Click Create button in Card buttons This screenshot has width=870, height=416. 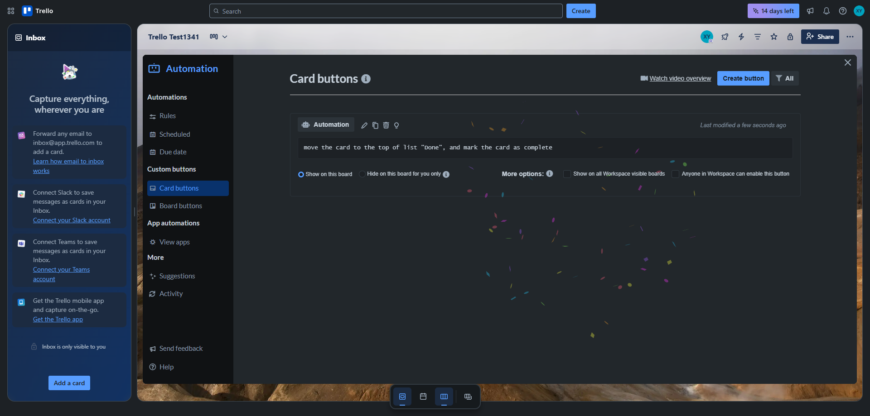[x=743, y=78]
